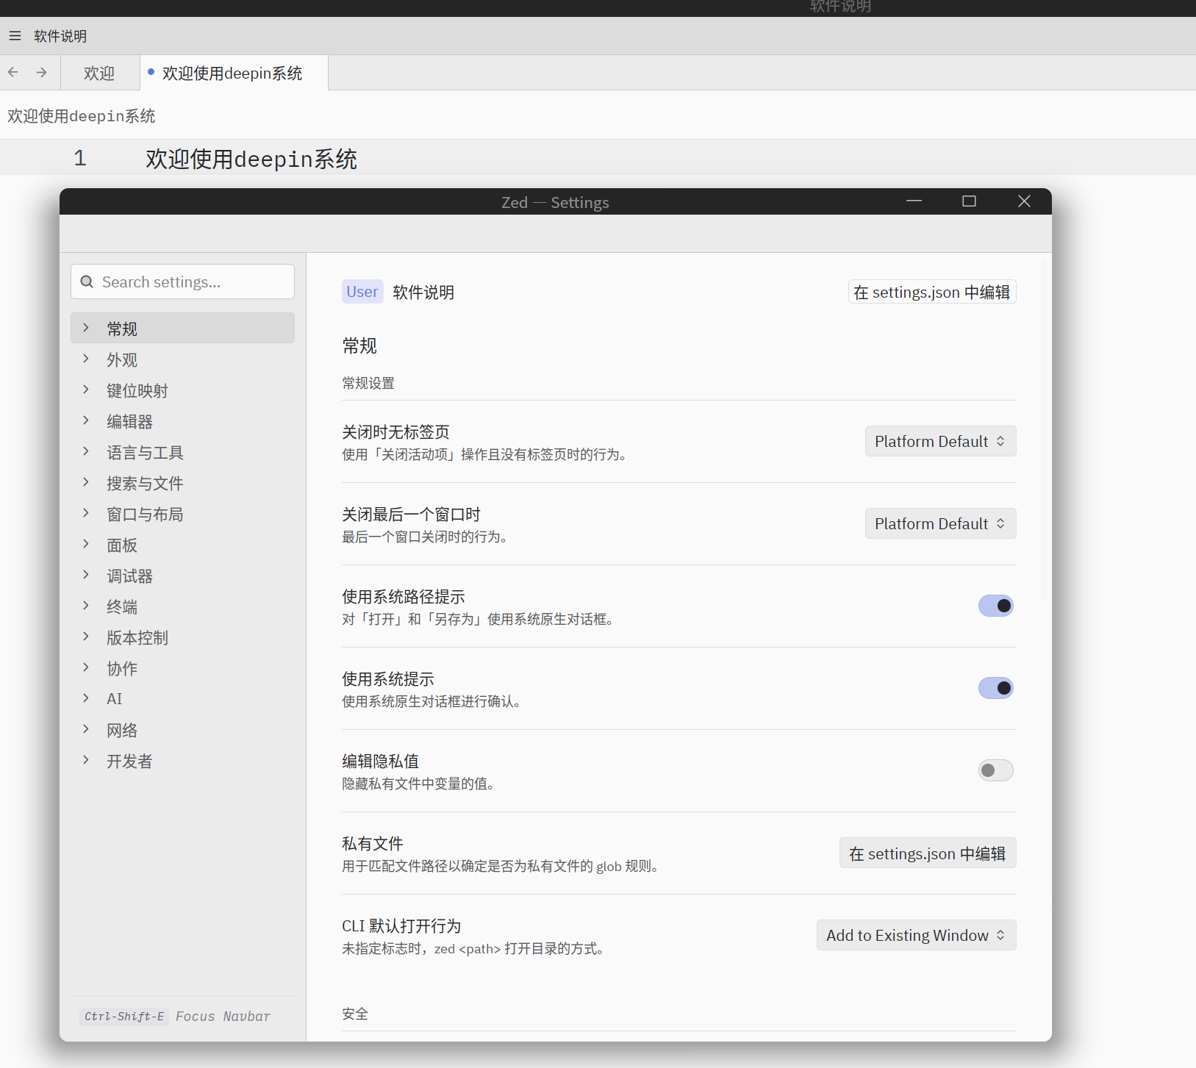Viewport: 1196px width, 1068px height.
Task: Expand the 搜索与文件 chevron
Action: click(x=86, y=482)
